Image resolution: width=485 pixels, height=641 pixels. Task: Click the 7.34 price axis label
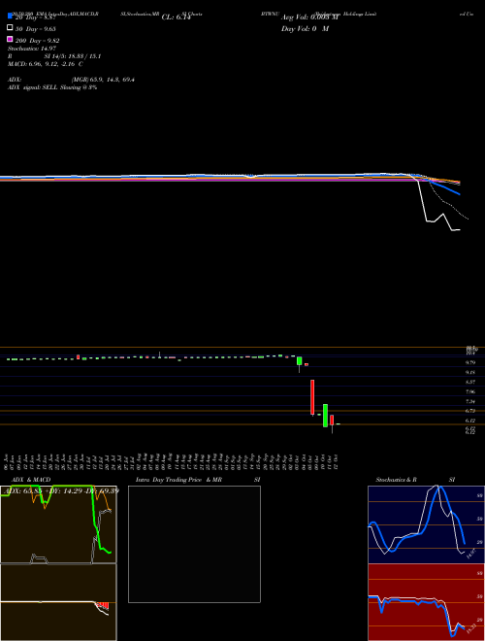point(469,401)
